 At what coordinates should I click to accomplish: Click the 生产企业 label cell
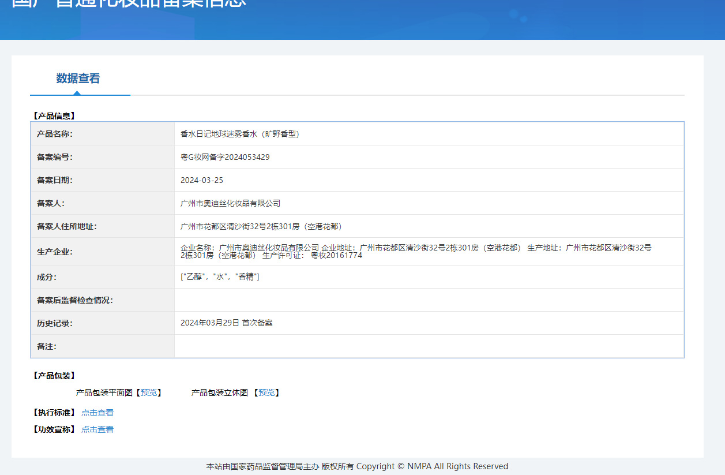pyautogui.click(x=103, y=252)
